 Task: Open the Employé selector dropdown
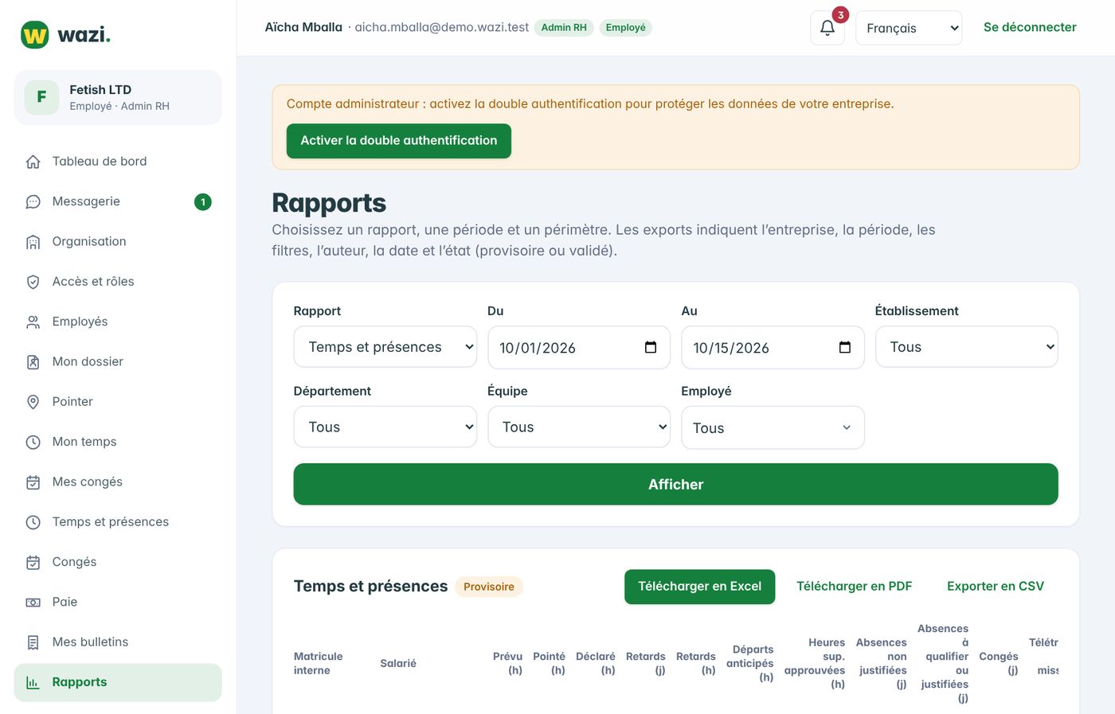[x=773, y=427]
